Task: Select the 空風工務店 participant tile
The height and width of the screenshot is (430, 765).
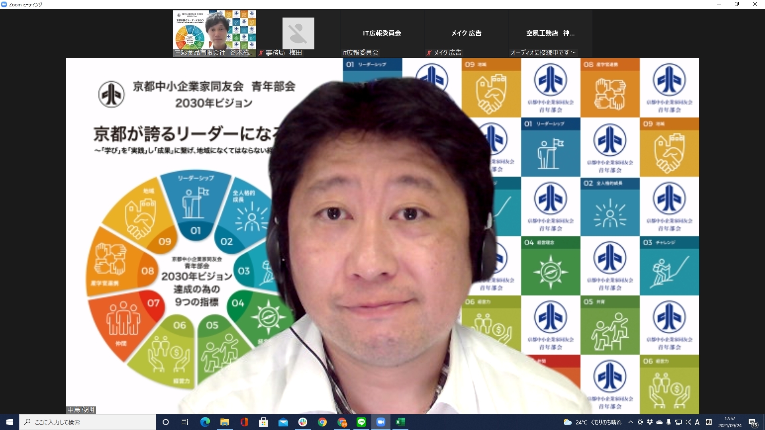Action: [550, 33]
